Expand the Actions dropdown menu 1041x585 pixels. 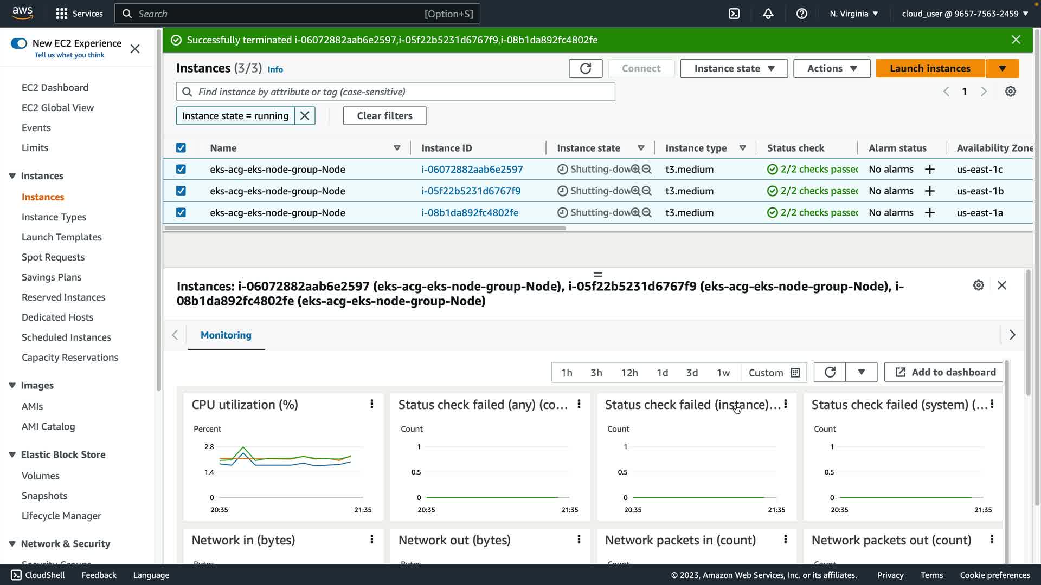pos(831,68)
